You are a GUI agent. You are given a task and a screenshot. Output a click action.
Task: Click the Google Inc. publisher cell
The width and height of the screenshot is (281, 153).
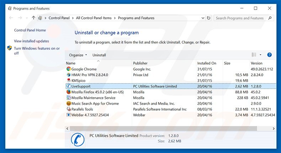tap(142, 69)
